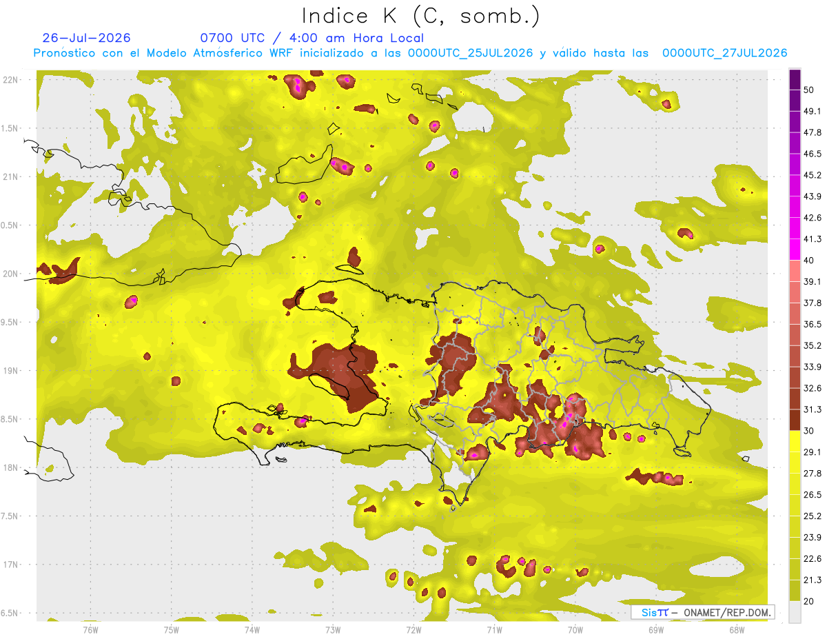Click the "22N" latitude label
Viewport: 827px width, 639px height.
coord(10,79)
